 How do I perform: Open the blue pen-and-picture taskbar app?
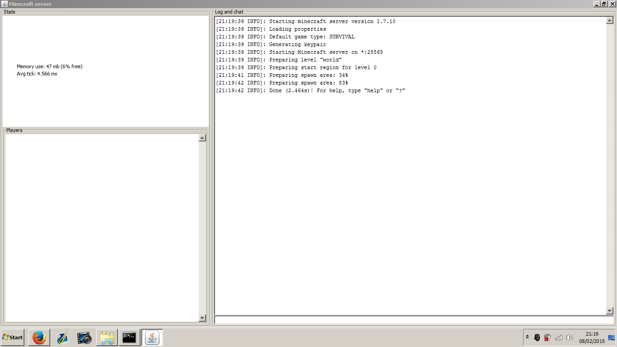point(61,338)
